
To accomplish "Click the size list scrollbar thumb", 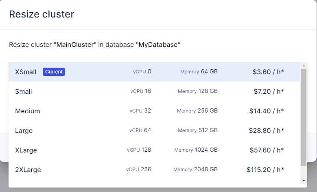I will pyautogui.click(x=304, y=117).
